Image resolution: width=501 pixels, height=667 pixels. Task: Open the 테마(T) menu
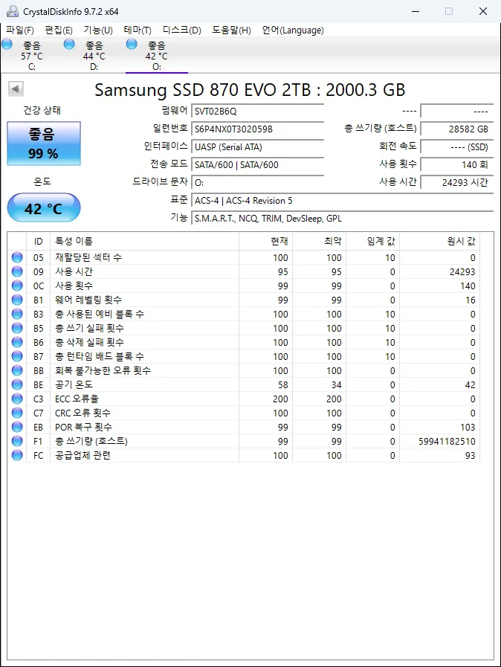click(x=138, y=30)
